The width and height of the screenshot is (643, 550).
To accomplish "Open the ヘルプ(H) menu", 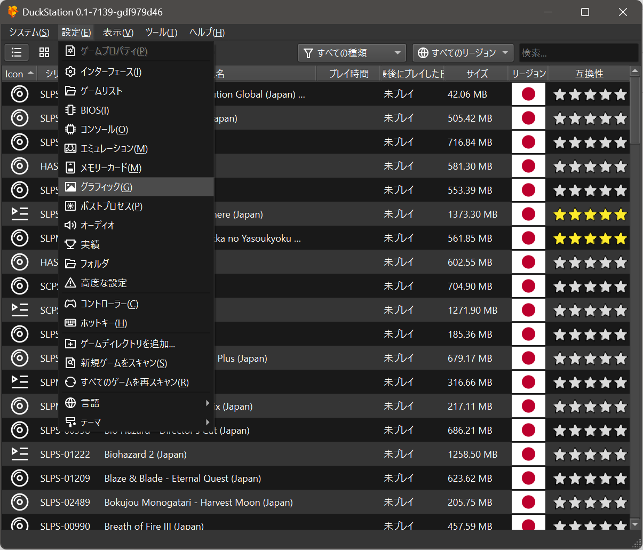I will coord(207,33).
